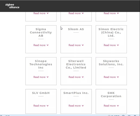The image size is (140, 116).
Task: Open Read more for SLV GmbH
Action: coord(41,106)
